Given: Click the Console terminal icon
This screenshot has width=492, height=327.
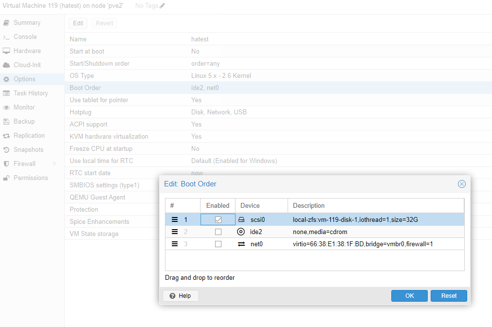Looking at the screenshot, I should [6, 37].
